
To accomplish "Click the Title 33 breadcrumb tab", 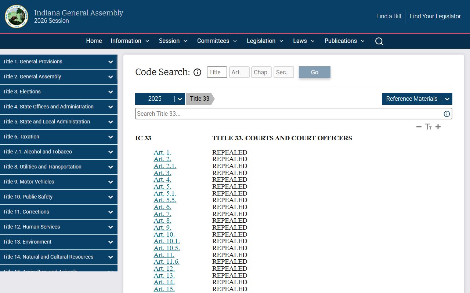I will click(x=200, y=99).
